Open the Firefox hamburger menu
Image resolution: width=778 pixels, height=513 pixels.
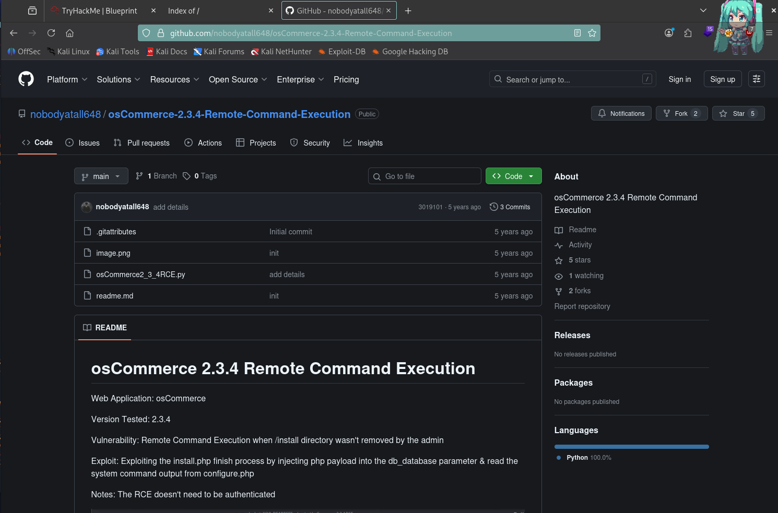click(x=769, y=33)
